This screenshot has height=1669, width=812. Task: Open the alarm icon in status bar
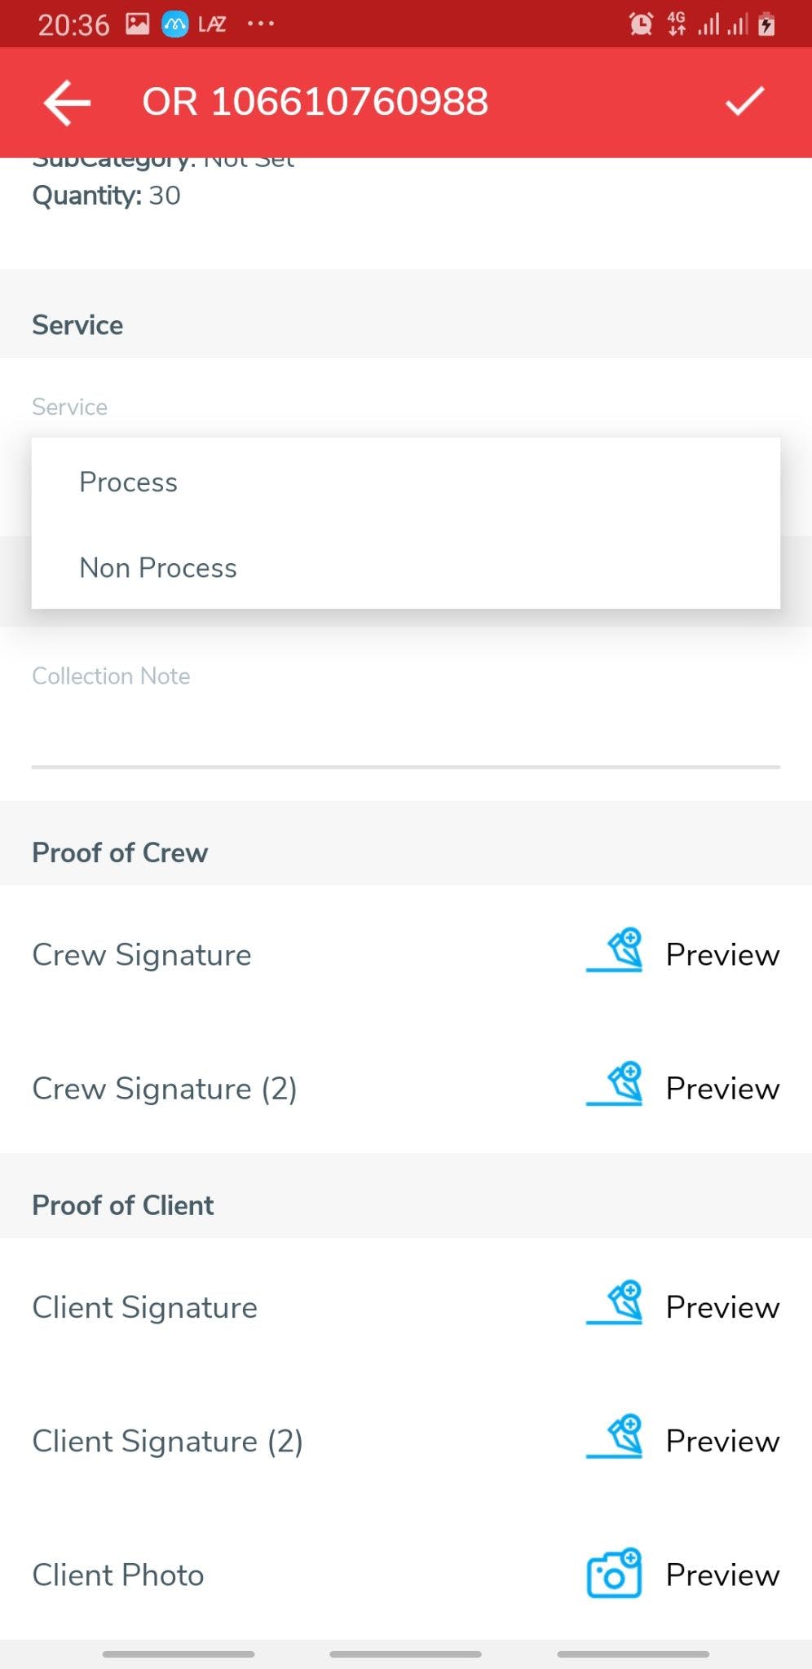[641, 24]
